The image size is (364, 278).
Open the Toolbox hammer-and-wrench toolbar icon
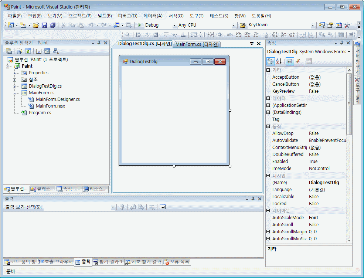coord(347,25)
